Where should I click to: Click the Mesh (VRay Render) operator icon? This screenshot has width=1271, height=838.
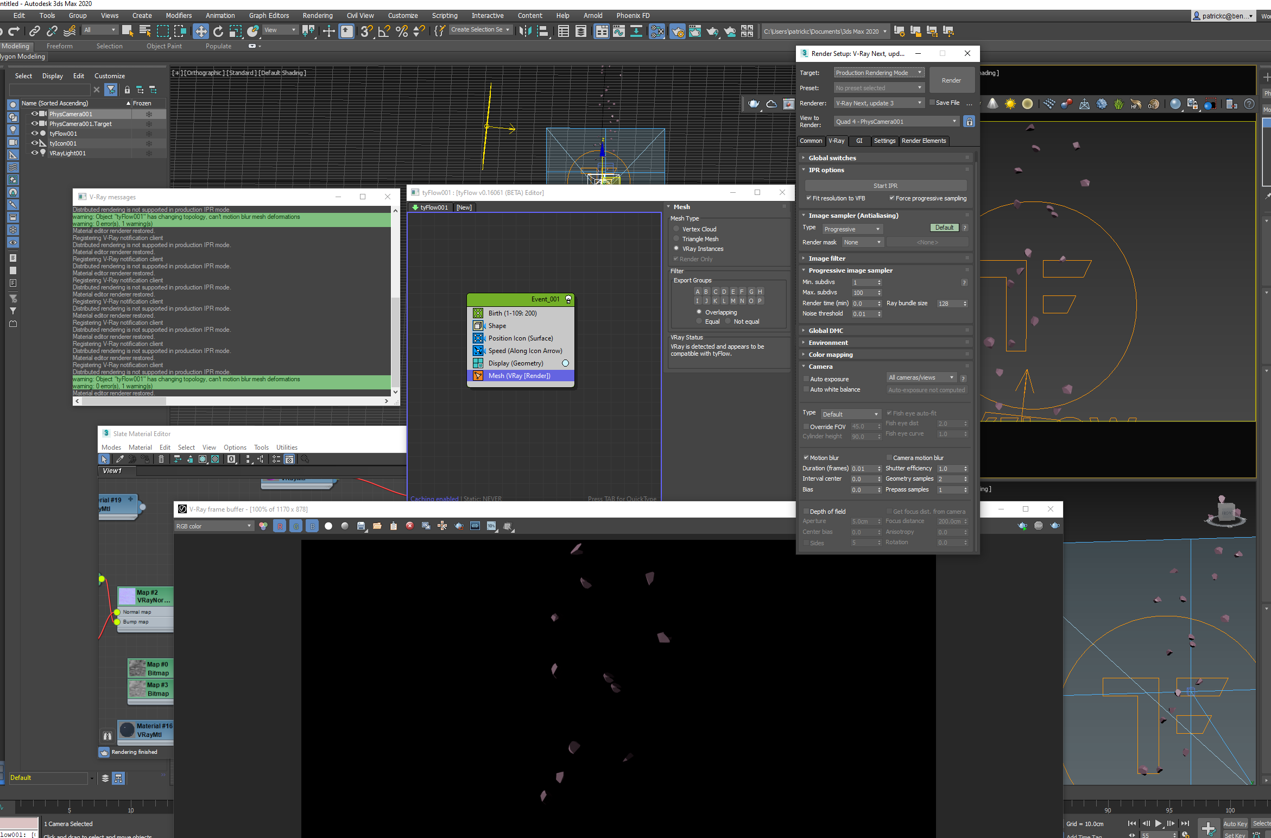(478, 376)
